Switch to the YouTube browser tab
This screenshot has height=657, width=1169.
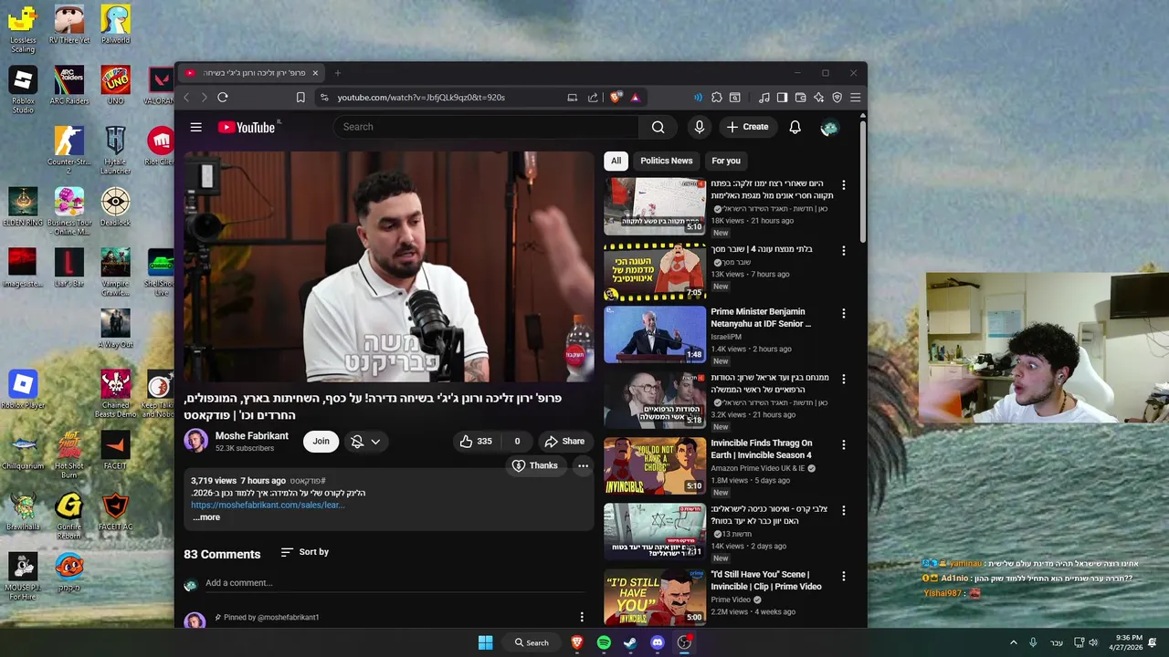click(x=250, y=73)
